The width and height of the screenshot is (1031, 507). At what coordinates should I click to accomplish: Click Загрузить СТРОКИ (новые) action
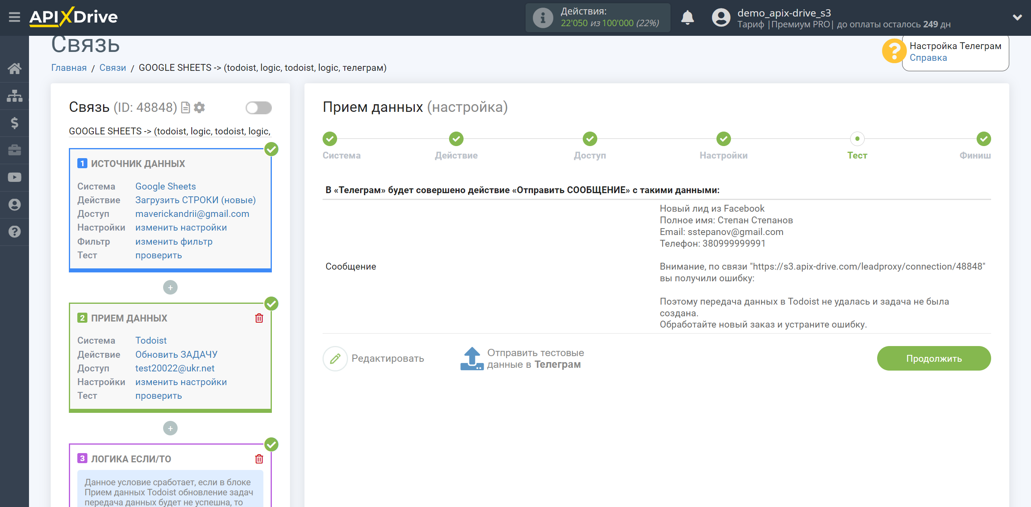click(x=195, y=200)
